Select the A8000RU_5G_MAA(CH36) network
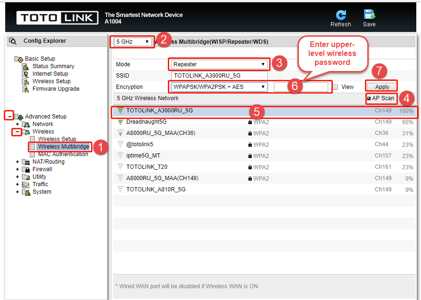This screenshot has width=421, height=300. pyautogui.click(x=264, y=133)
